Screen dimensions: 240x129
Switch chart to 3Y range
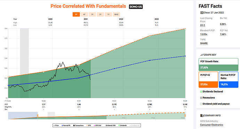(x=92, y=14)
